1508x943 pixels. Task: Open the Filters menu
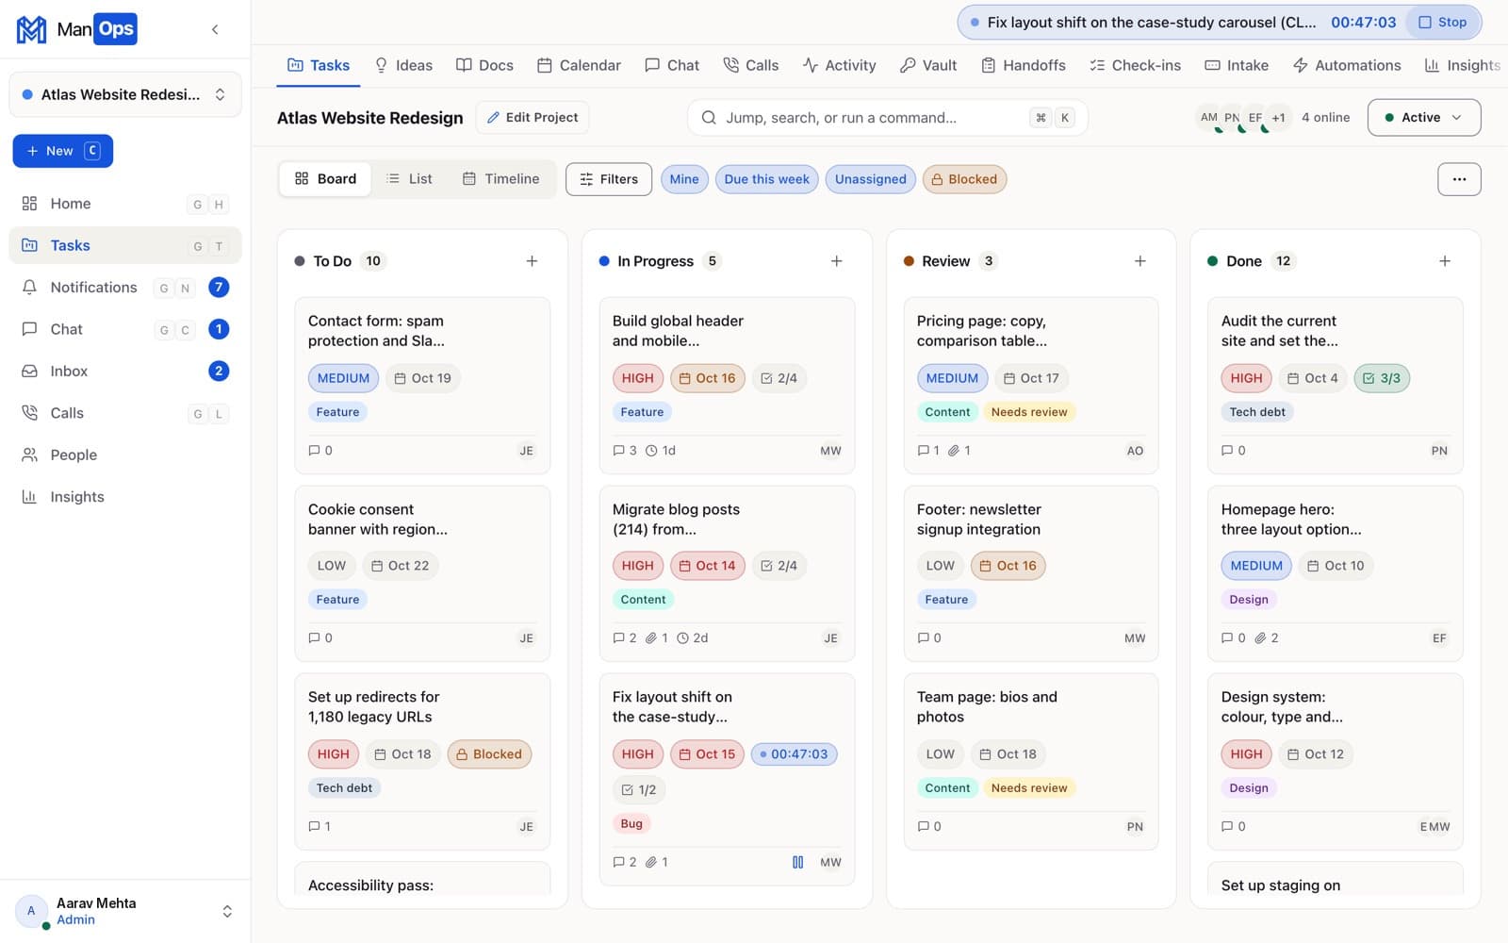609,179
